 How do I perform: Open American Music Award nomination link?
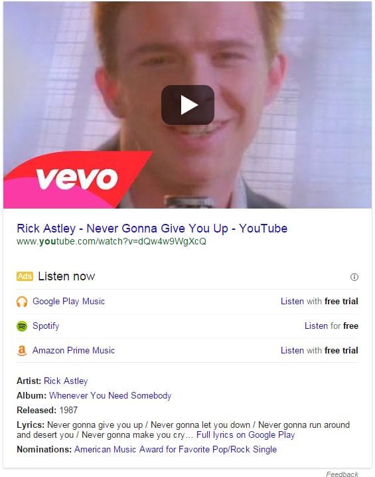(x=175, y=449)
